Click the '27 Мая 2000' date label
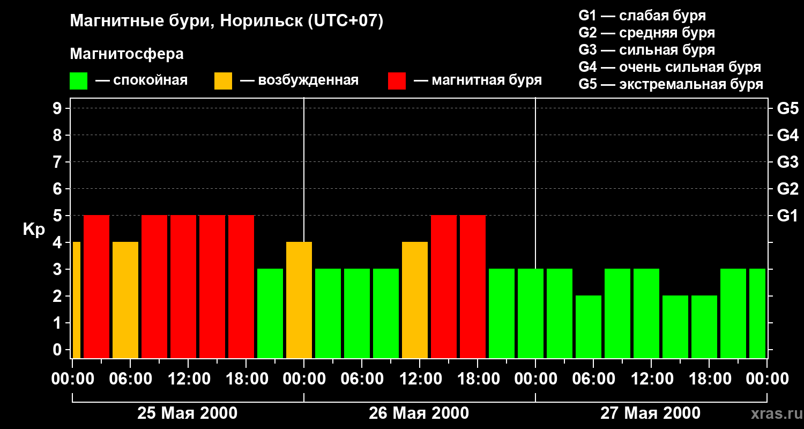804x429 pixels. (651, 413)
